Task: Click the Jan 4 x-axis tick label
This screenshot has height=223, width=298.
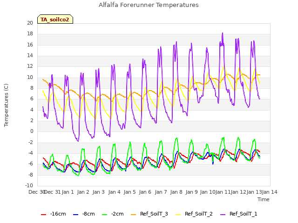Action: point(115,192)
